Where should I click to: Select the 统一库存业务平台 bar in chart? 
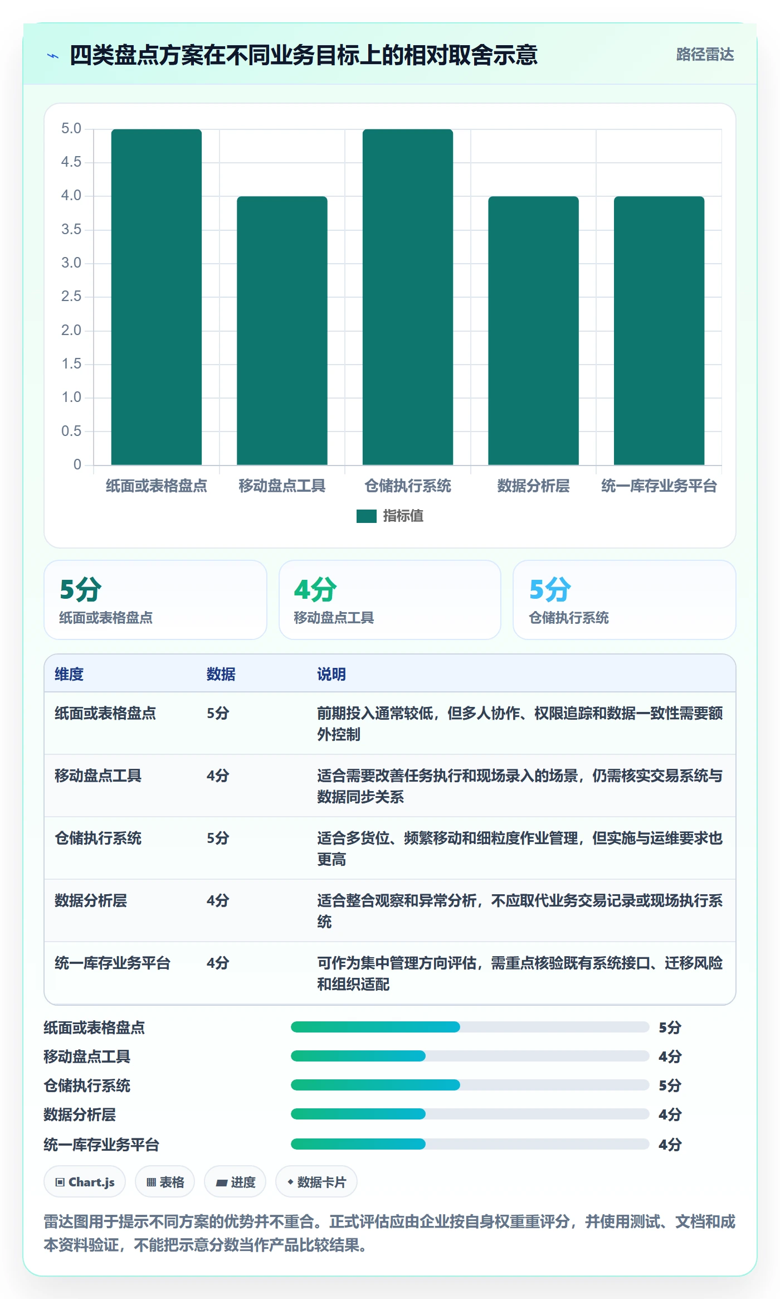(x=659, y=331)
